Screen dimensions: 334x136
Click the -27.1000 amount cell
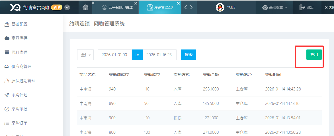pyautogui.click(x=211, y=118)
